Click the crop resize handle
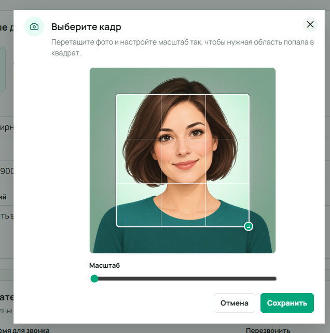Viewport: 330px width, 333px height. (249, 226)
